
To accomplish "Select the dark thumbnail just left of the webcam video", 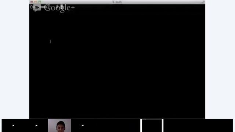I will tap(36, 125).
